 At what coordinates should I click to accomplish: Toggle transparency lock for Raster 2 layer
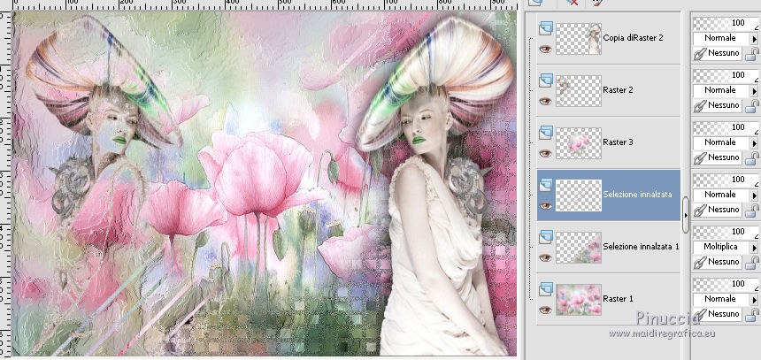pyautogui.click(x=752, y=106)
